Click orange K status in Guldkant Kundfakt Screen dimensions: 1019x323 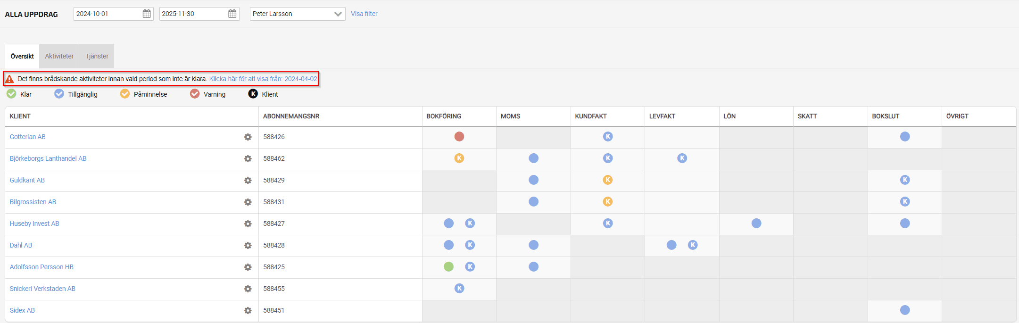608,180
